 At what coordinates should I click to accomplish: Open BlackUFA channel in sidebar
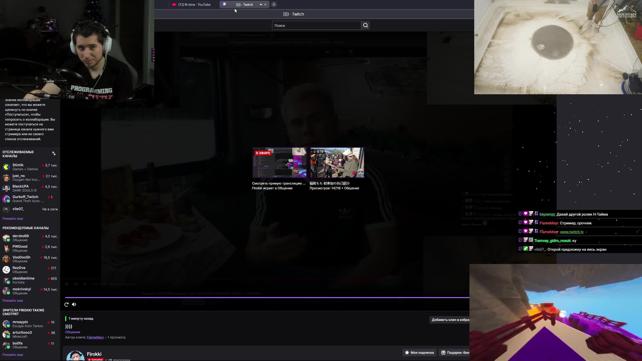30,188
